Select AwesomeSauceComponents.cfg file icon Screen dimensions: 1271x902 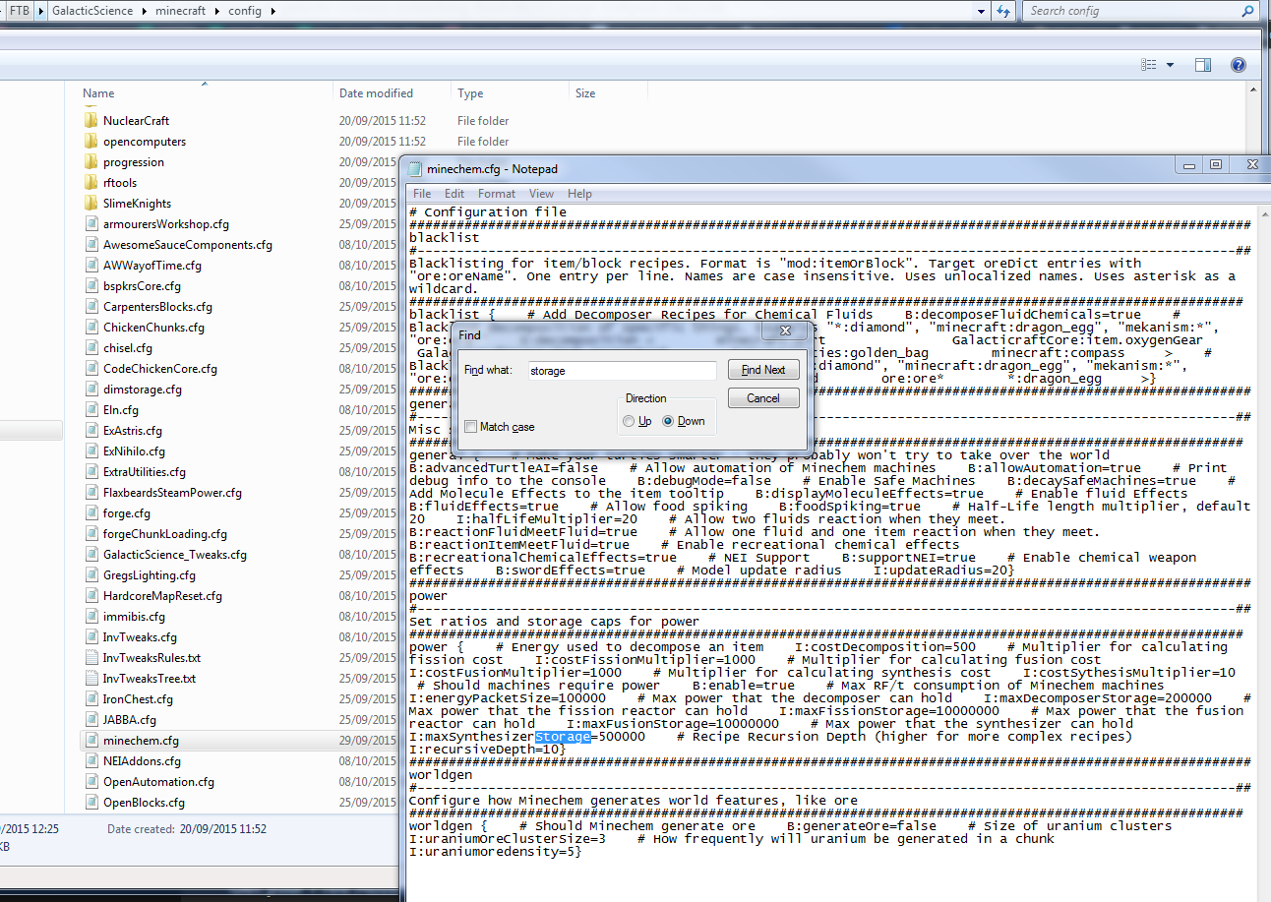tap(91, 245)
